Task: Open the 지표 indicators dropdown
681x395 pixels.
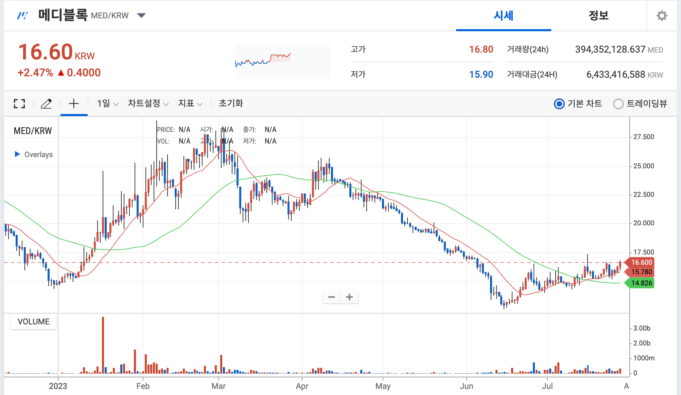Action: [x=190, y=104]
